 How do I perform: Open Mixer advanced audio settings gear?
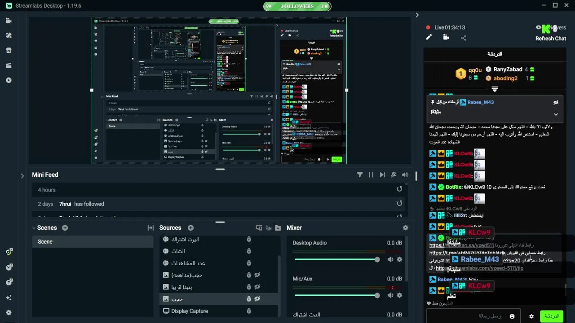click(406, 228)
